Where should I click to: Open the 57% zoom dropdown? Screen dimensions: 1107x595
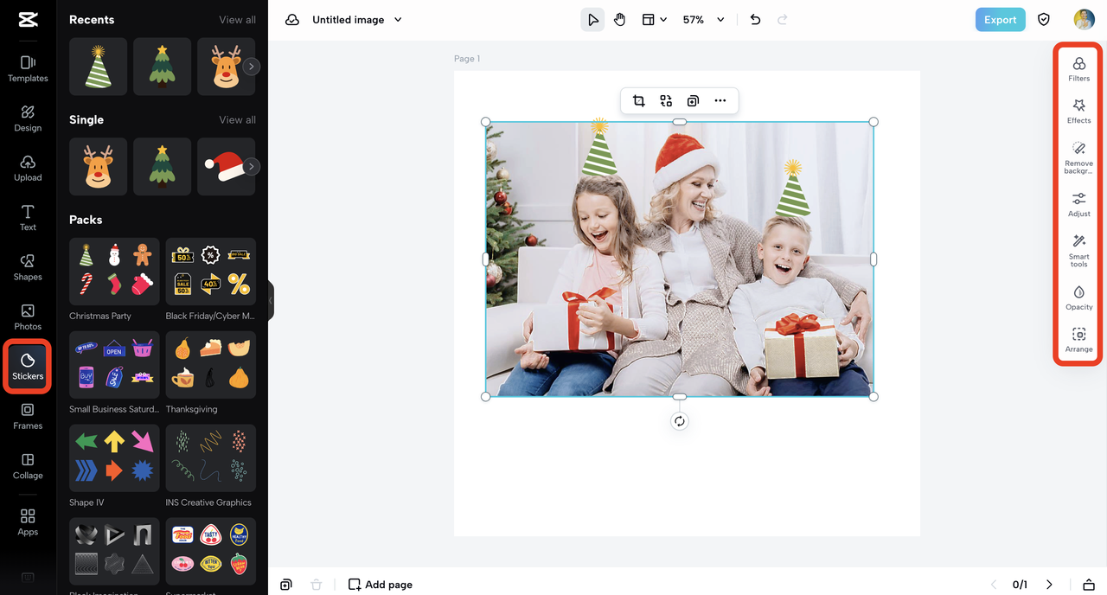[703, 20]
